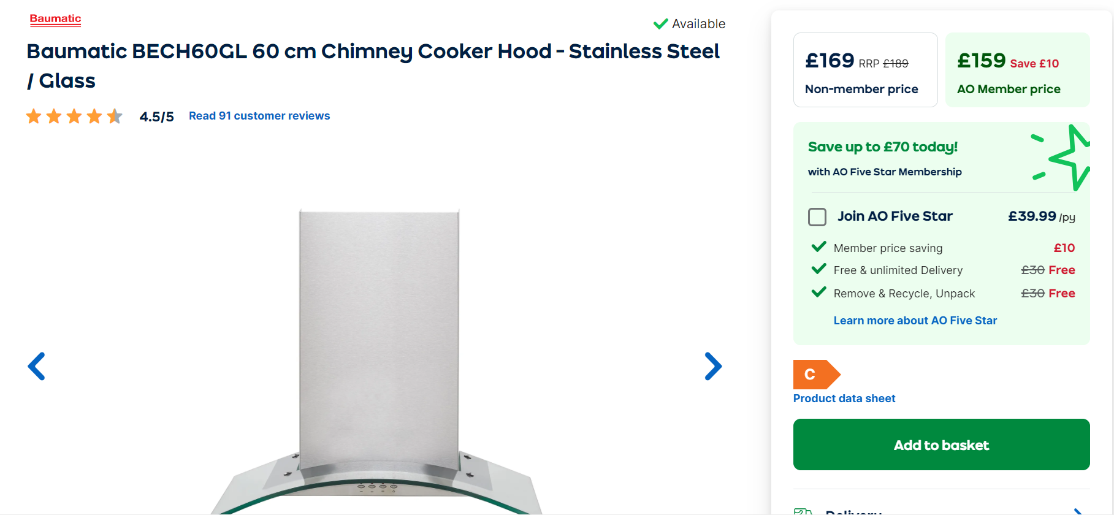1114x515 pixels.
Task: Click the Baumatic brand logo
Action: (x=55, y=19)
